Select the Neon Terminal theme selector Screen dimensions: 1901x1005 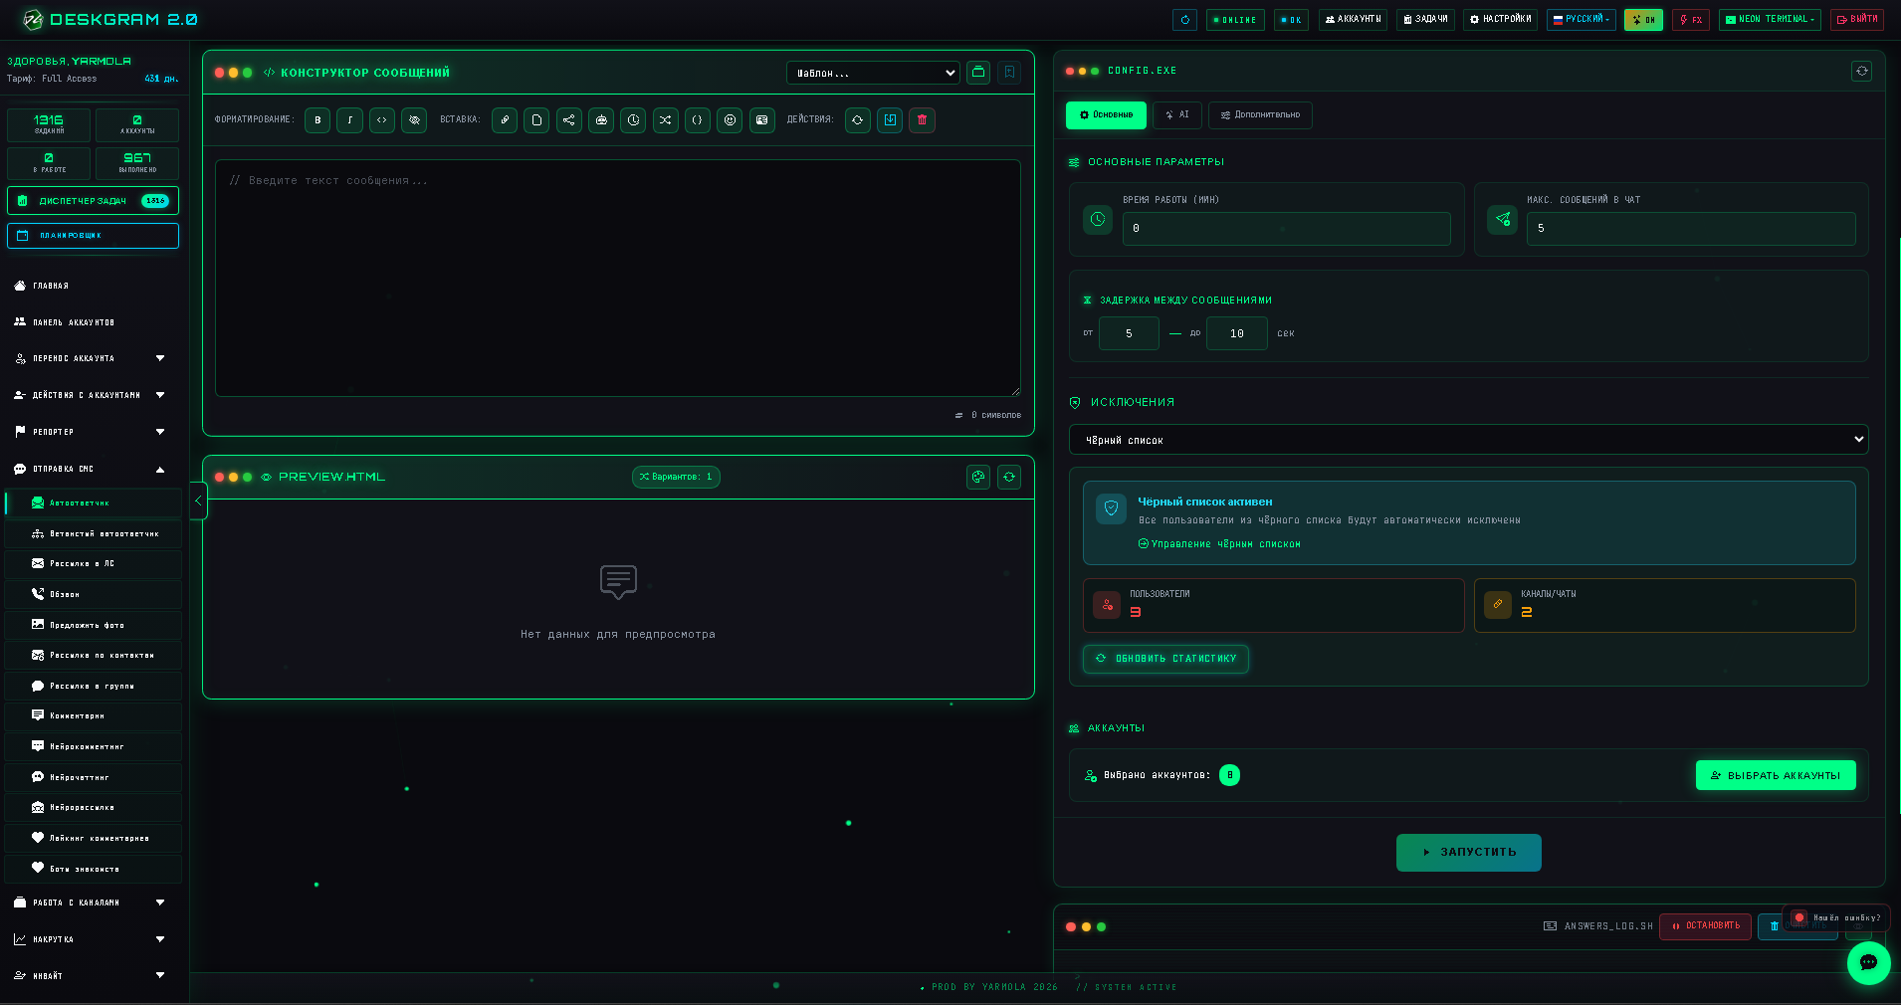point(1769,20)
